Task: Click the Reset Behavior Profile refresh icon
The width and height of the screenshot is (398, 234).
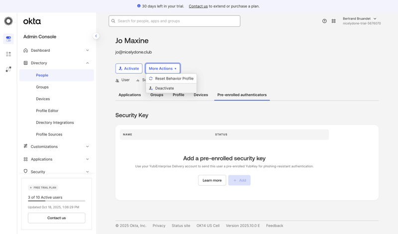Action: (x=151, y=79)
